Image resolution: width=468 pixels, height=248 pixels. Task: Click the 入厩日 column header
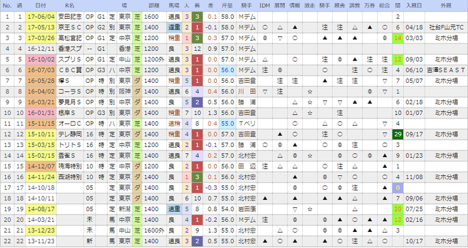(x=414, y=5)
